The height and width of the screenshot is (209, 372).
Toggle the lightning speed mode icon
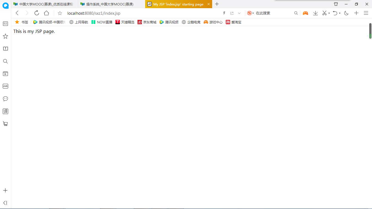point(224,13)
